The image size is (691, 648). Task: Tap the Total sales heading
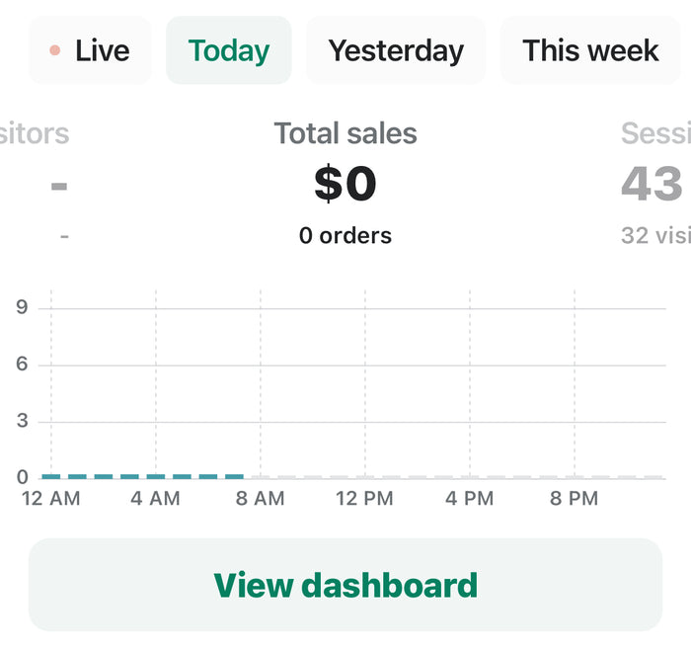click(x=345, y=133)
